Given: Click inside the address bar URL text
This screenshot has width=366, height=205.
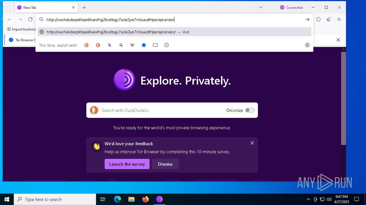Looking at the screenshot, I should click(x=110, y=20).
